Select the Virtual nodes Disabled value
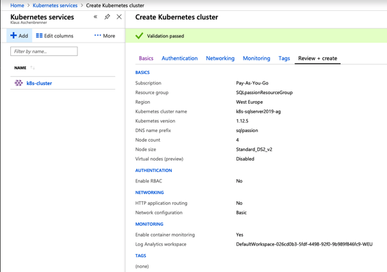This screenshot has height=272, width=387. 245,159
